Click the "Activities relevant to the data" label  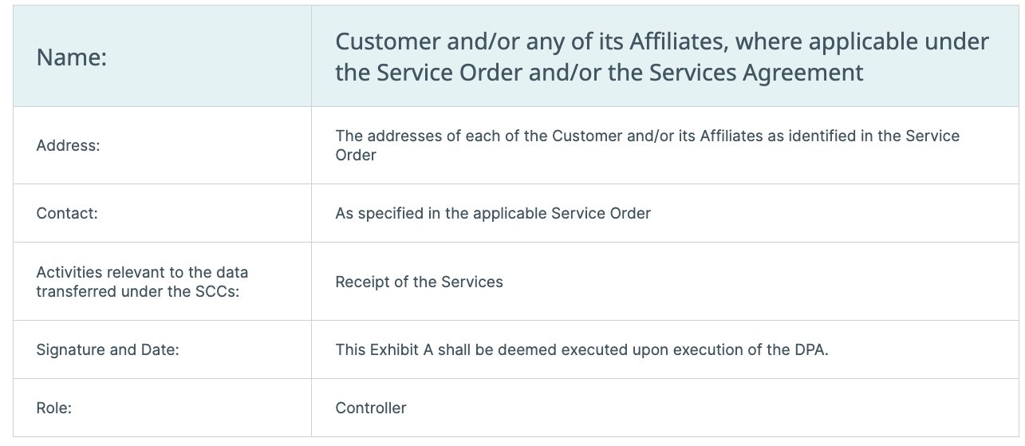(x=142, y=273)
